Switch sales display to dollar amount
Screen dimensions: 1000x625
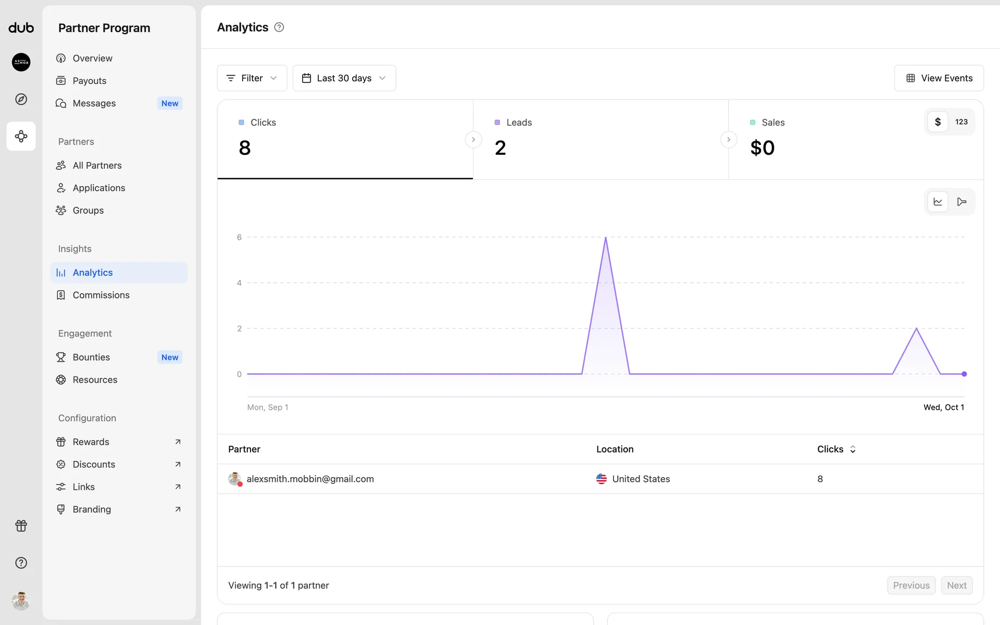pyautogui.click(x=938, y=122)
